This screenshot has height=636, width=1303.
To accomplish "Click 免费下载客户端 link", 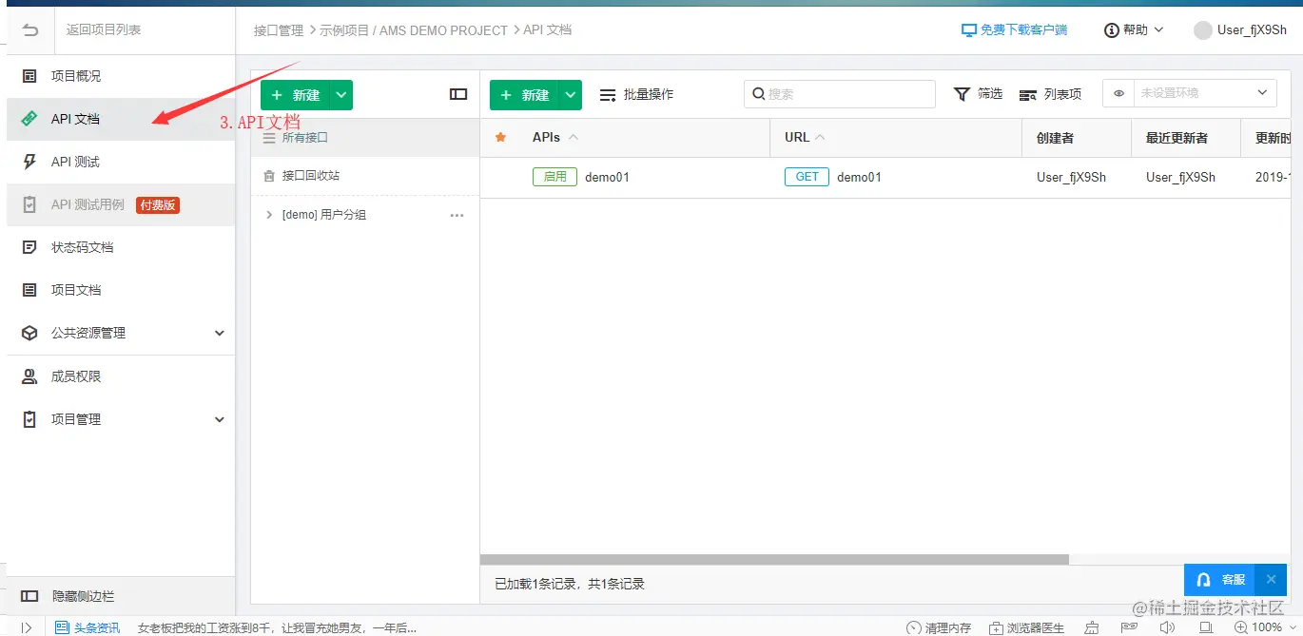I will pos(1015,30).
